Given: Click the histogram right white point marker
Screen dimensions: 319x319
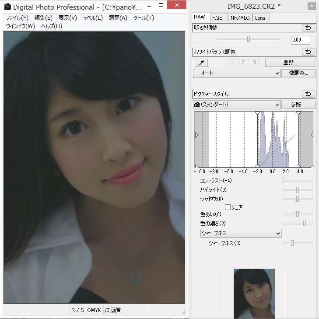Looking at the screenshot, I should pos(298,113).
